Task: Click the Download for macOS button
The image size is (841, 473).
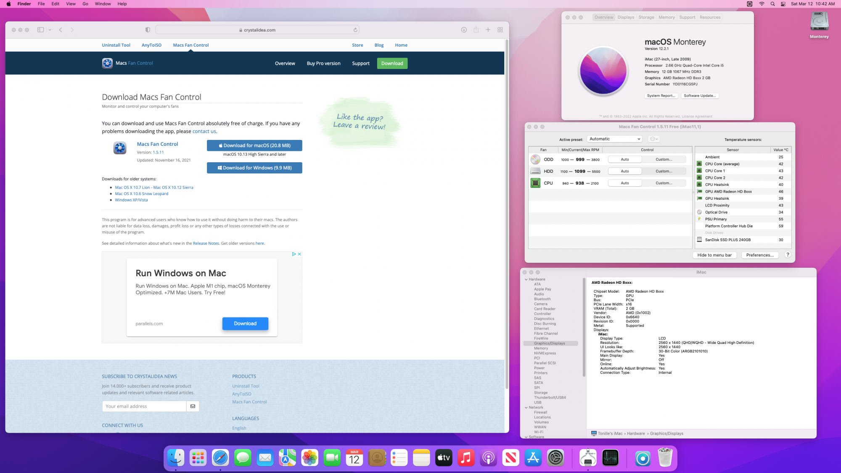Action: pyautogui.click(x=254, y=145)
